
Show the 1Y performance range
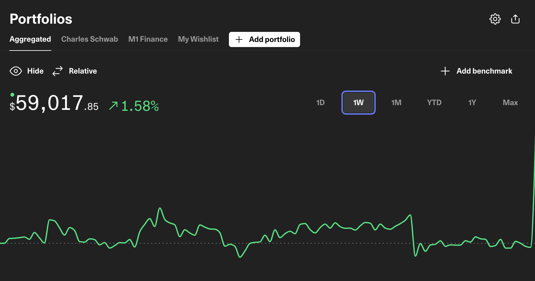pyautogui.click(x=472, y=103)
